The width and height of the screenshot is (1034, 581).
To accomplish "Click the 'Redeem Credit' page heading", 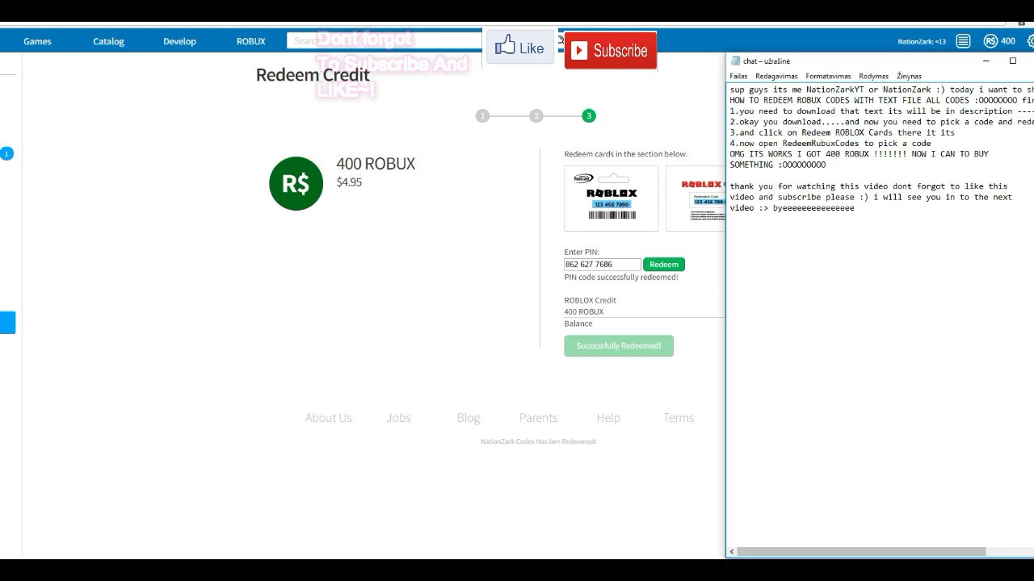I will pos(313,75).
